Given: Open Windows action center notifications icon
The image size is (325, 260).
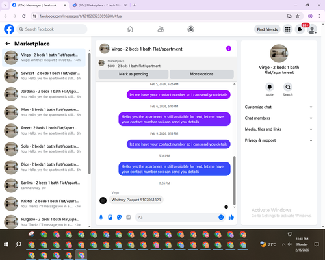Looking at the screenshot, I should (x=317, y=244).
